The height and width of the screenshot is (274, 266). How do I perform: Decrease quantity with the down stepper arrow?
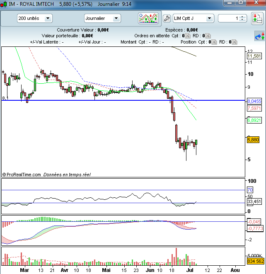242,20
